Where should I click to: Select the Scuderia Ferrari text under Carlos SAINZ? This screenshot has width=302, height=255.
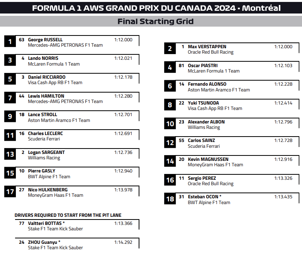point(204,146)
